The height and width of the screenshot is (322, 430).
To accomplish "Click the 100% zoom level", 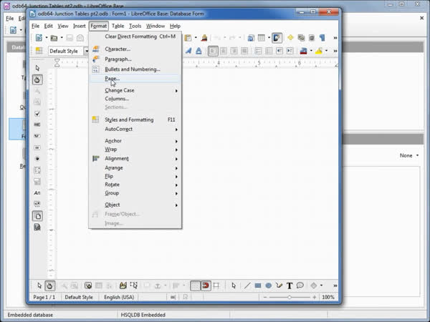I will click(x=328, y=297).
